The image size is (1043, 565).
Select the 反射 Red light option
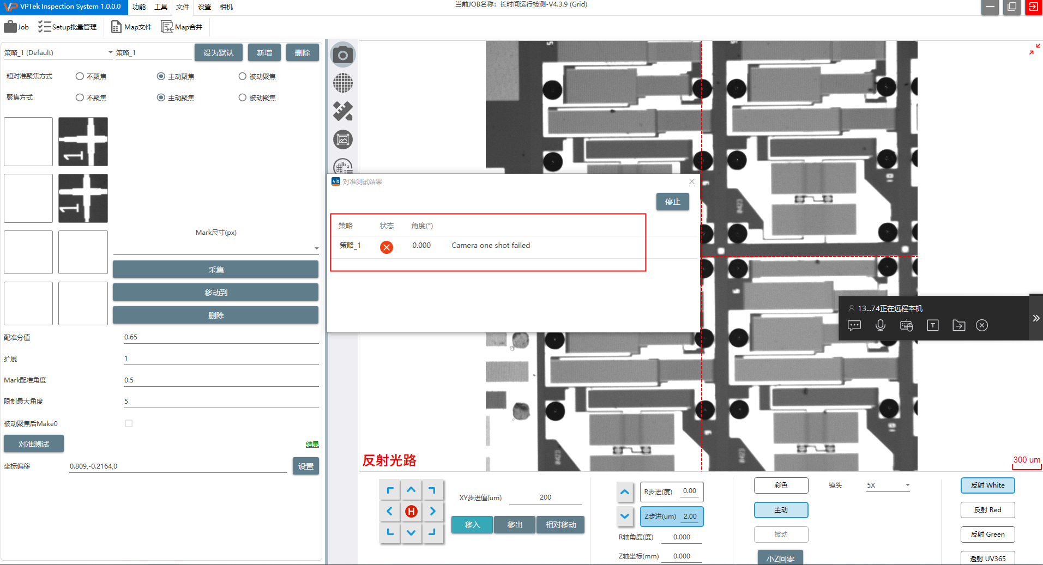(987, 510)
